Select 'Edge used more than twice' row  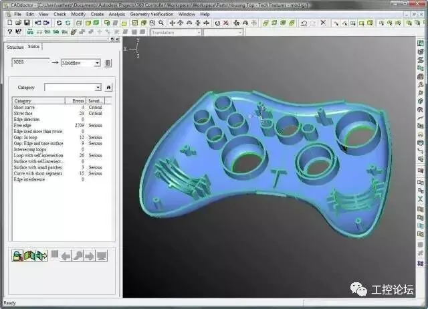point(62,131)
